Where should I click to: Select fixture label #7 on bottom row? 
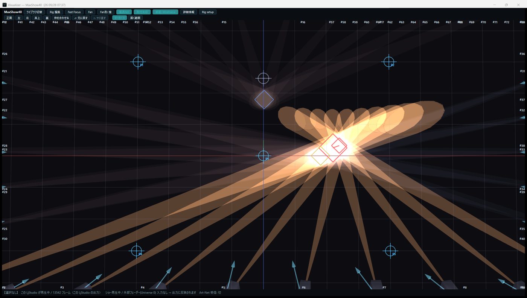tap(384, 287)
